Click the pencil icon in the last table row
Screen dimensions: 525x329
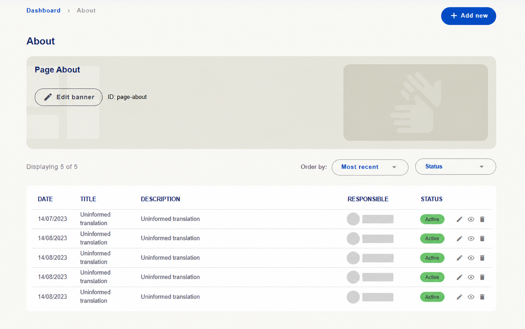[x=459, y=297]
